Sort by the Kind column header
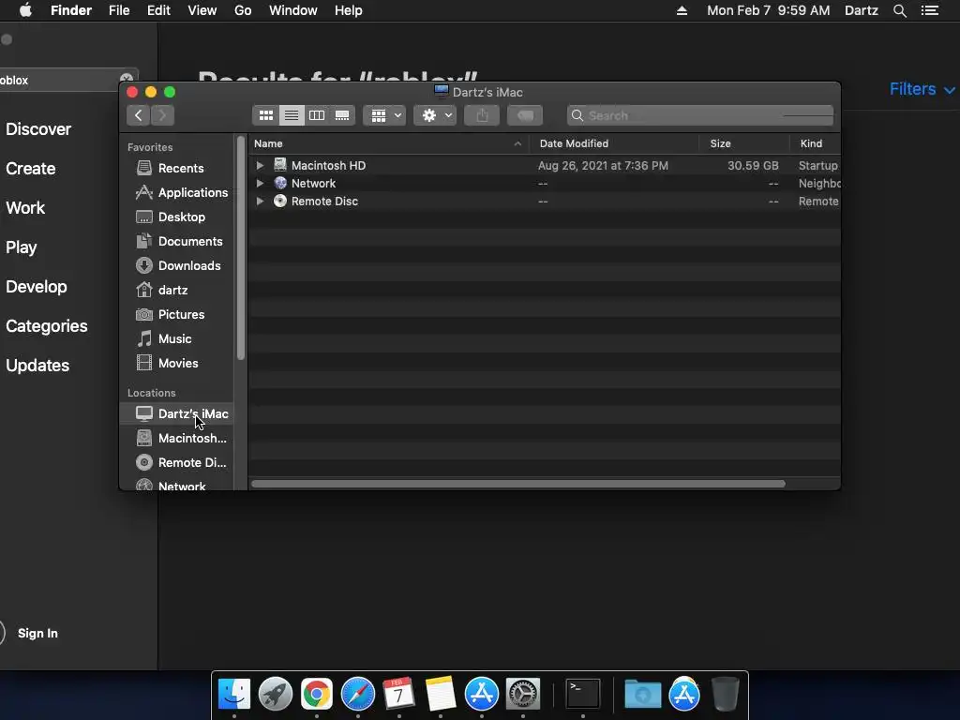The height and width of the screenshot is (720, 960). click(x=815, y=143)
